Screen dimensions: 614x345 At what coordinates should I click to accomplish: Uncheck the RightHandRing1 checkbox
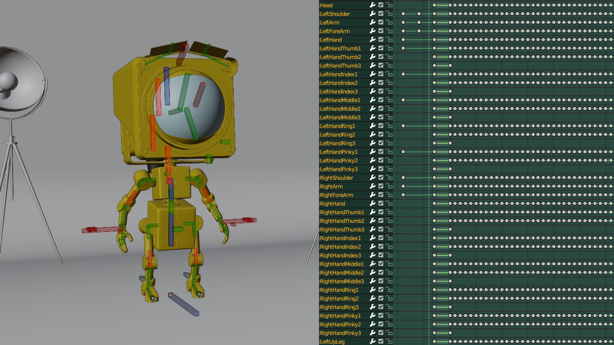click(x=381, y=289)
